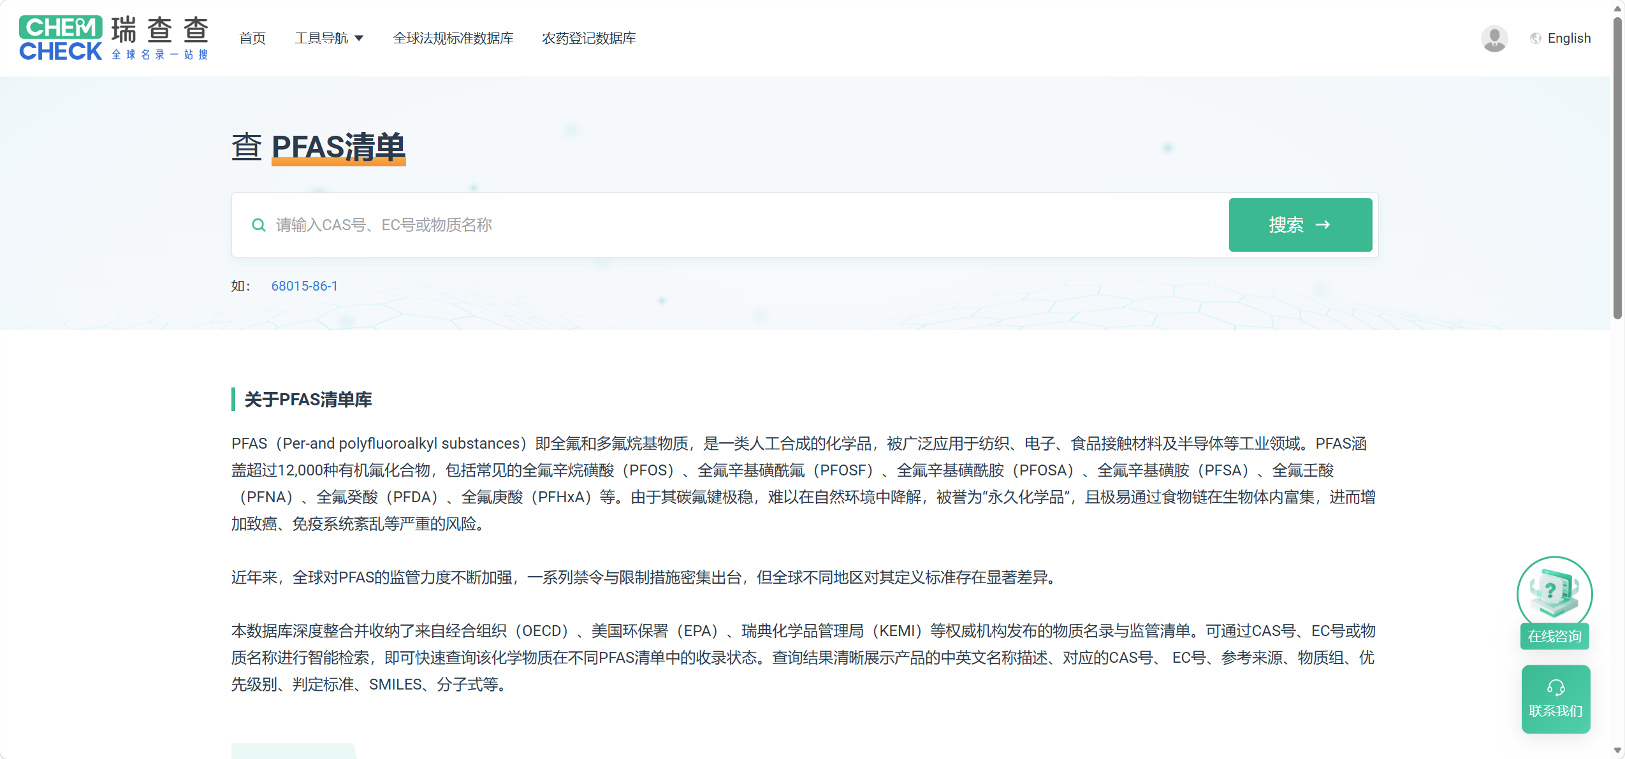Click the 查 icon beside PFAS清单 title
The image size is (1625, 759).
[x=247, y=147]
